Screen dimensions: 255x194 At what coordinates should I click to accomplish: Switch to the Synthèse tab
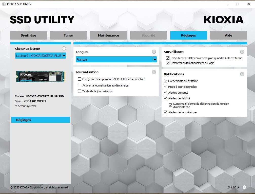point(28,35)
